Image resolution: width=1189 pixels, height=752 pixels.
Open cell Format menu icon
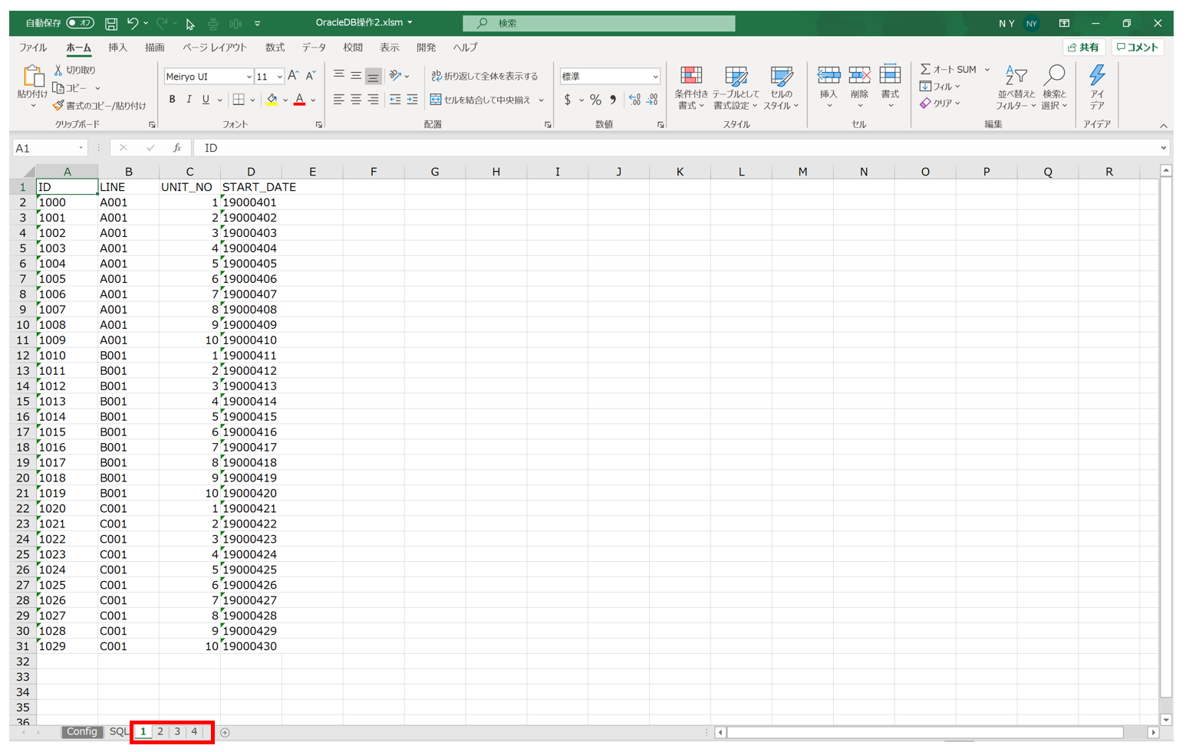pos(890,75)
